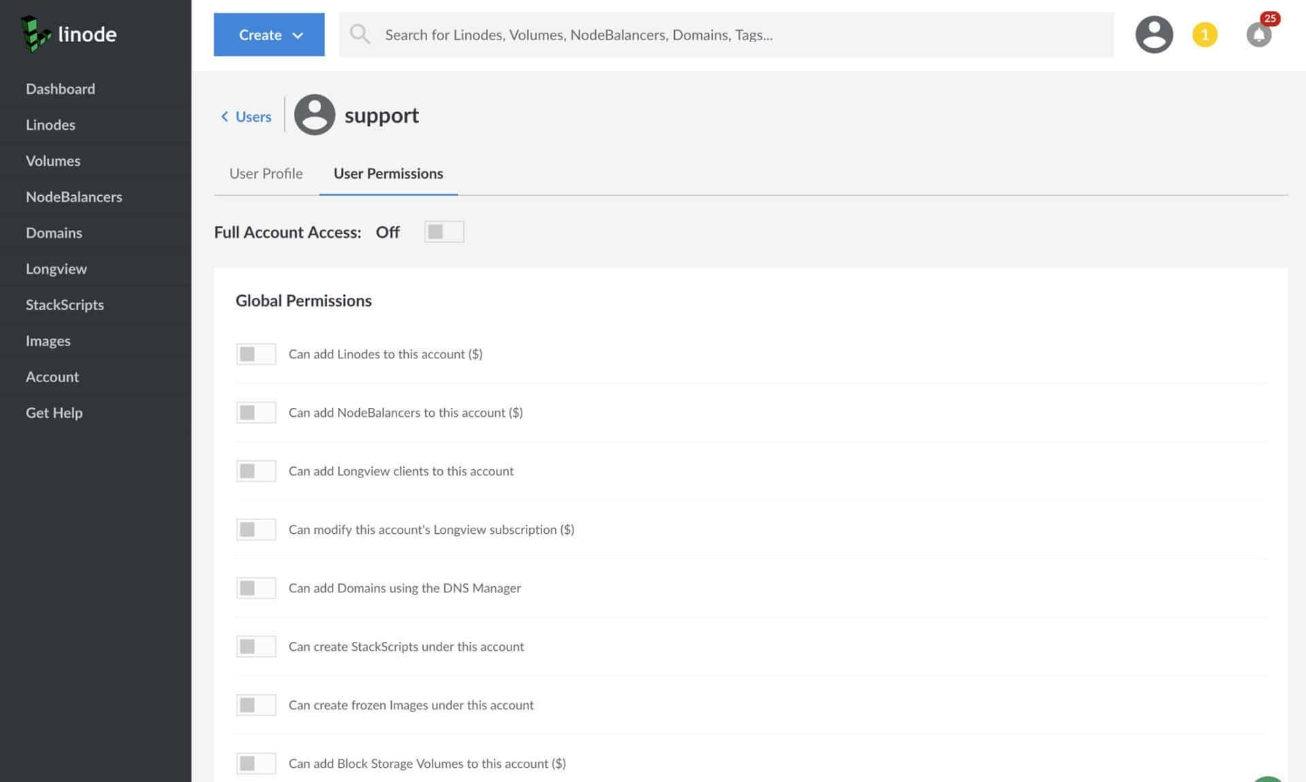
Task: Click the Back to Users link
Action: (246, 114)
